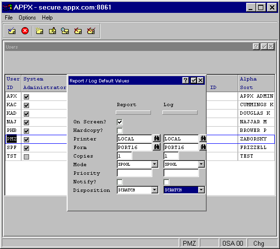Image resolution: width=280 pixels, height=249 pixels.
Task: Click the OK checkmark toolbar icon
Action: [12, 31]
